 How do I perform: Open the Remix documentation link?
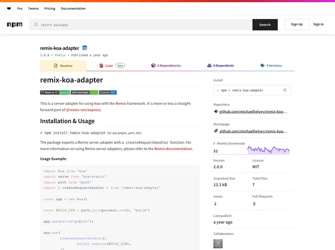click(173, 148)
